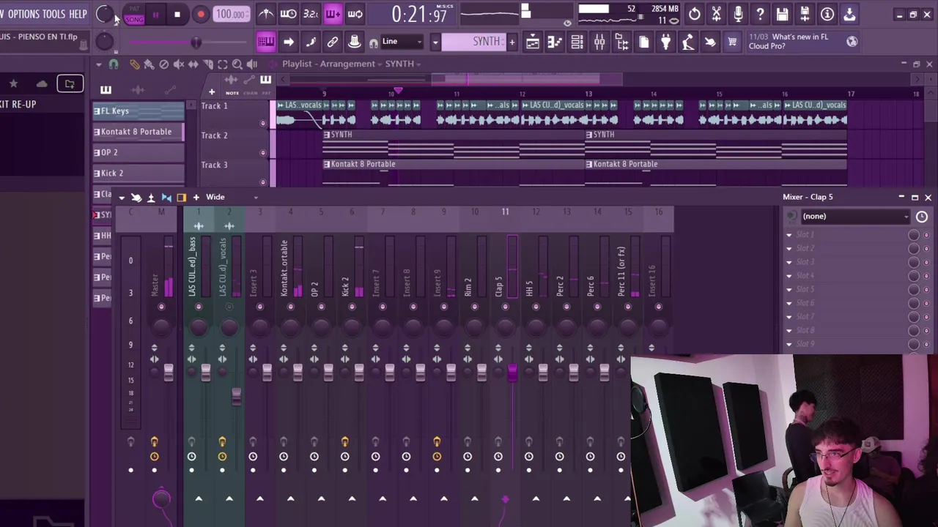Select the Playlist mute tool

click(x=178, y=64)
